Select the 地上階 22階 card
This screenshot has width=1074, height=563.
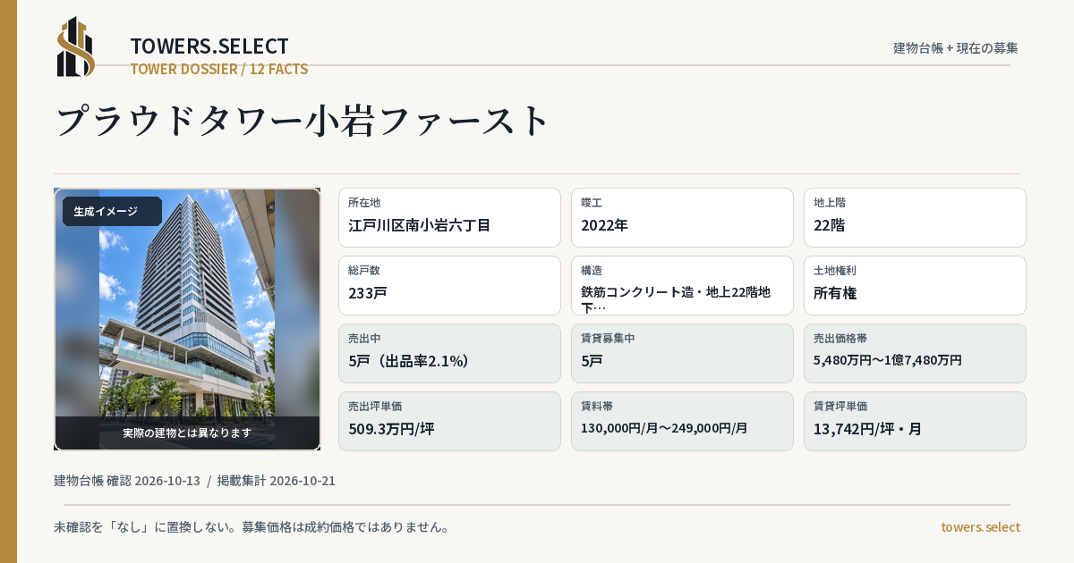915,217
